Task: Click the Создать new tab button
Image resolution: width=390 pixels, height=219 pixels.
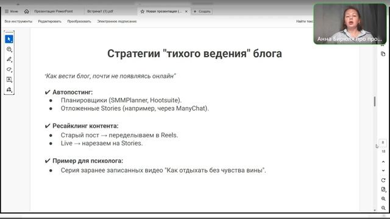Action: point(202,12)
